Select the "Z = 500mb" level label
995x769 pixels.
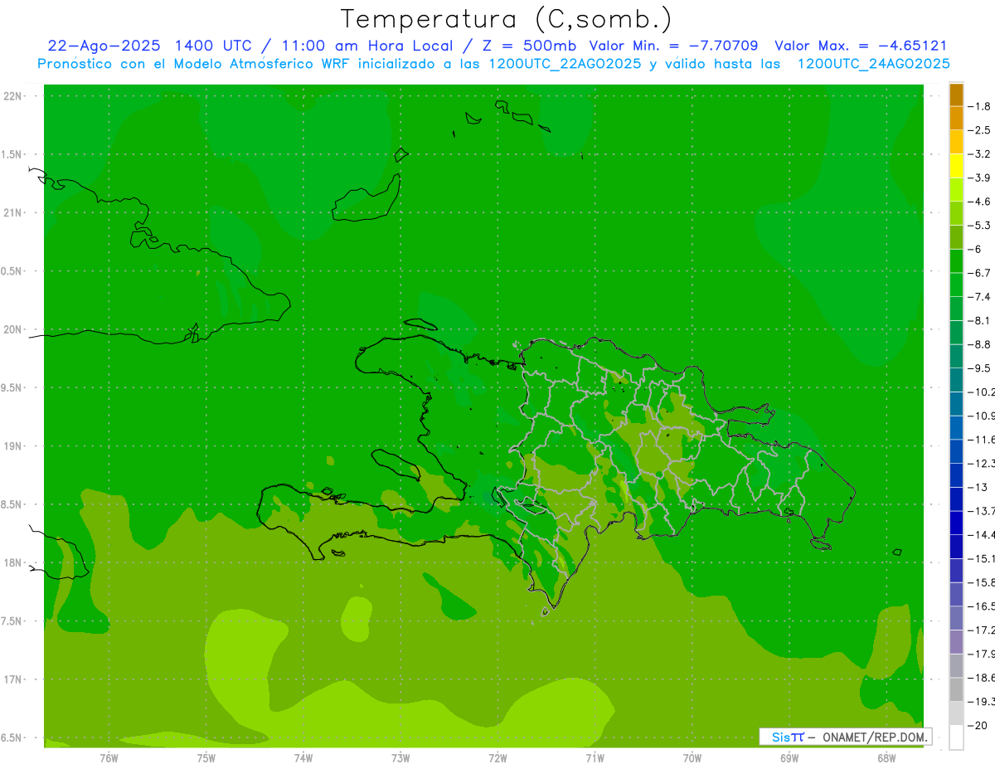tap(530, 46)
